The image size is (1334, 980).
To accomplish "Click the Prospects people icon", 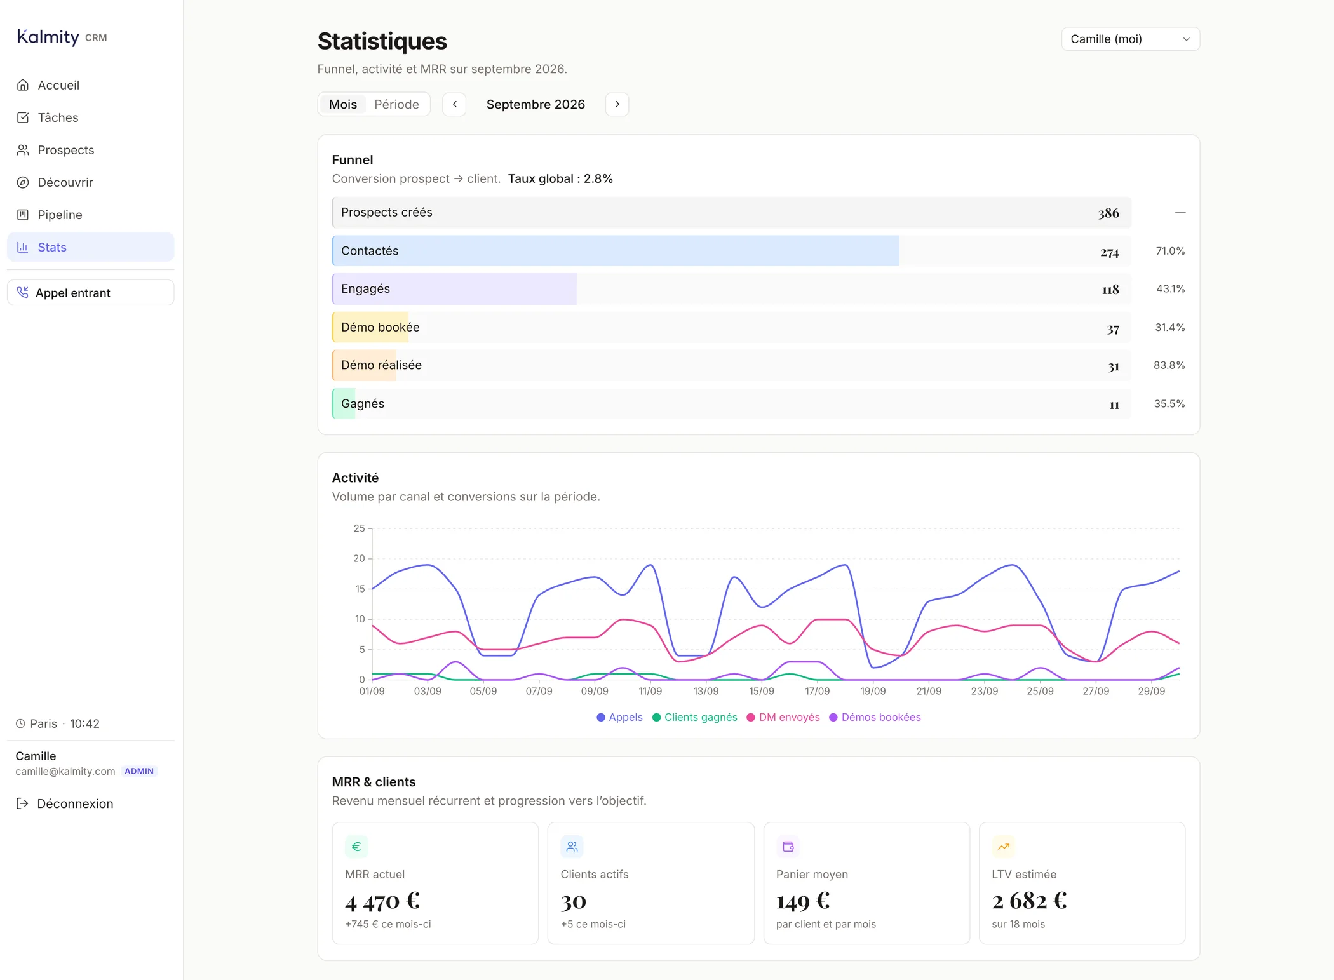I will tap(23, 150).
